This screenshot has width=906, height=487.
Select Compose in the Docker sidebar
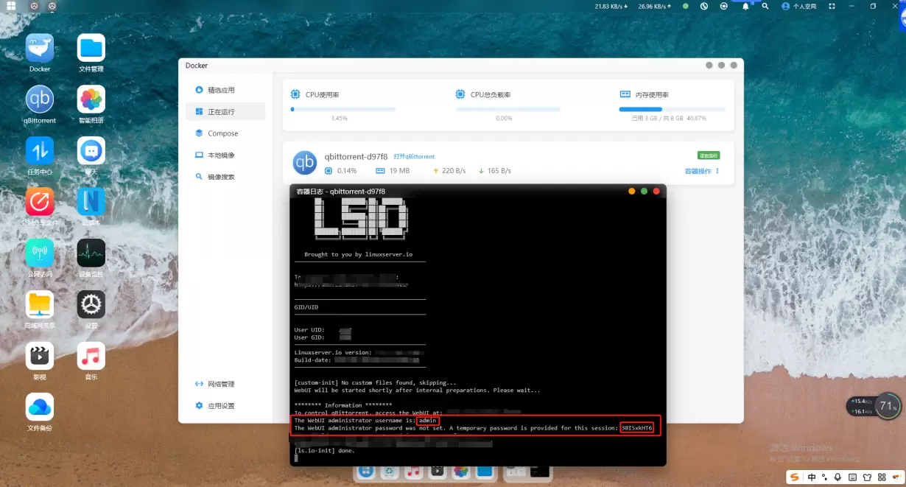tap(222, 133)
